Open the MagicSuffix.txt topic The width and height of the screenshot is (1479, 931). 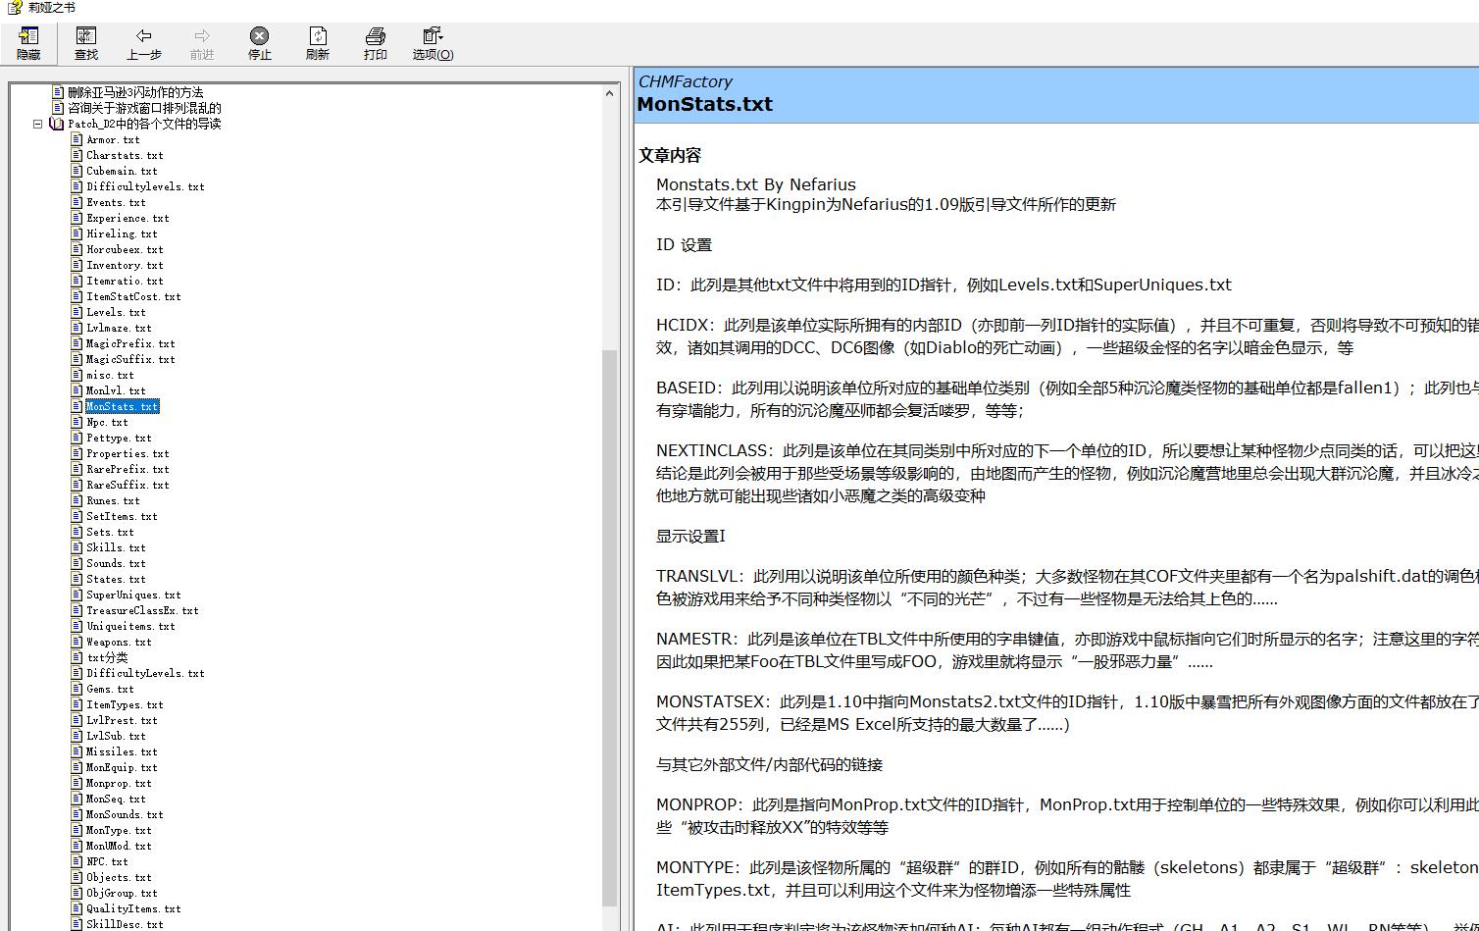[130, 359]
